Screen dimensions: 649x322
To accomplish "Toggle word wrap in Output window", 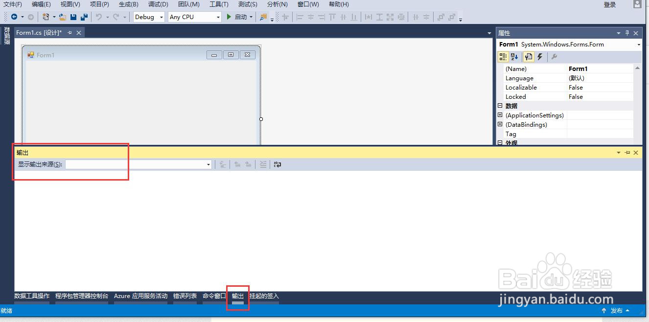I will tap(278, 164).
